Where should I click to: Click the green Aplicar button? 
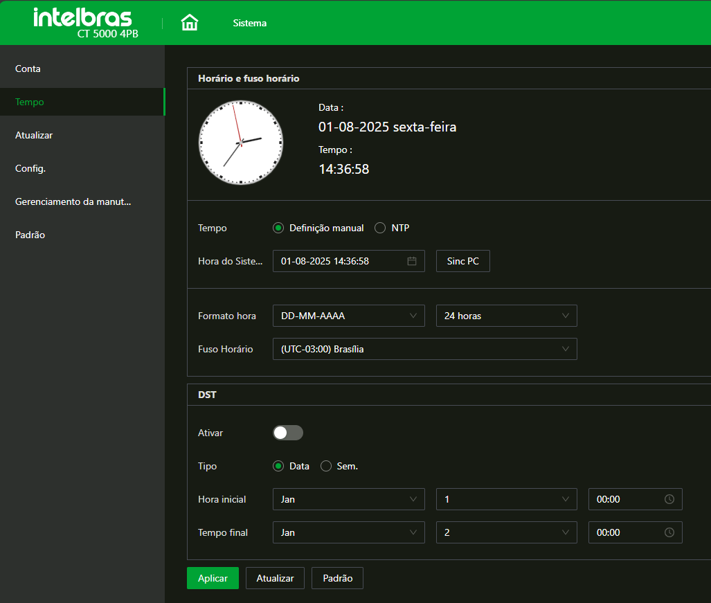213,578
